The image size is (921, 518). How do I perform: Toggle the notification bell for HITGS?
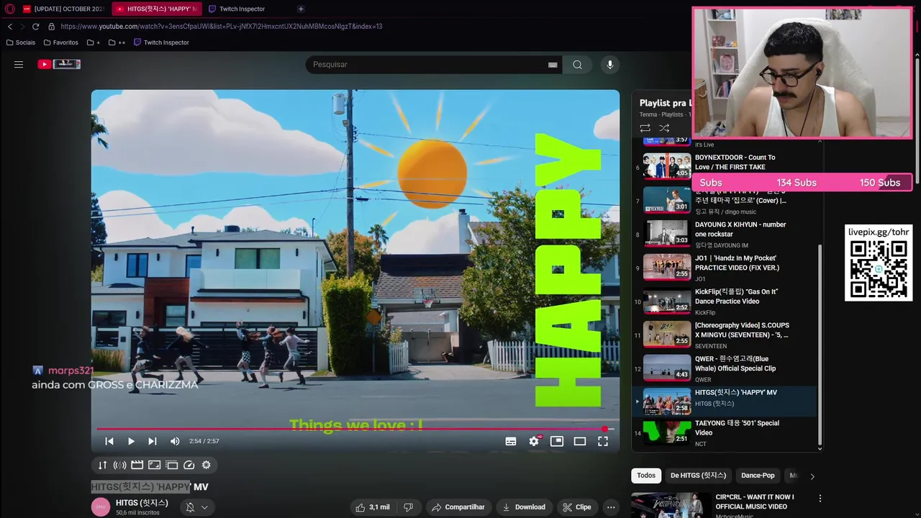pos(190,507)
